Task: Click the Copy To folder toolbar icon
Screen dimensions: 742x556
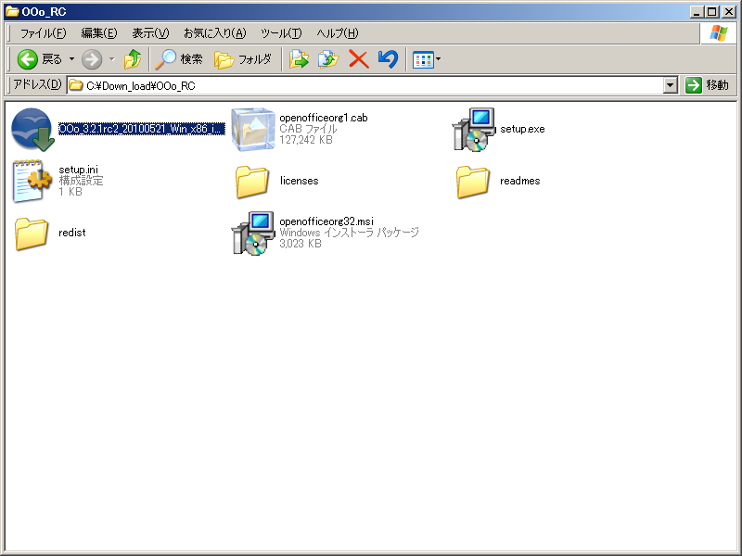Action: coord(328,59)
